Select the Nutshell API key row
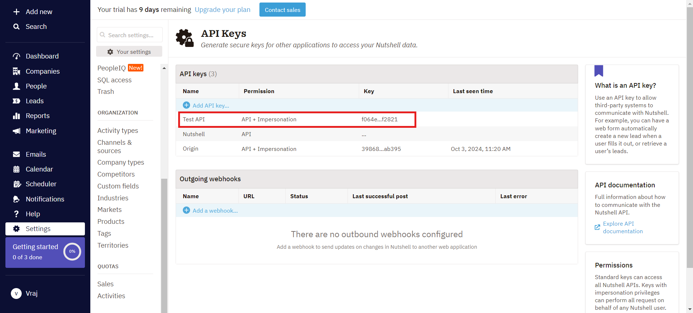The width and height of the screenshot is (693, 313). tap(376, 134)
